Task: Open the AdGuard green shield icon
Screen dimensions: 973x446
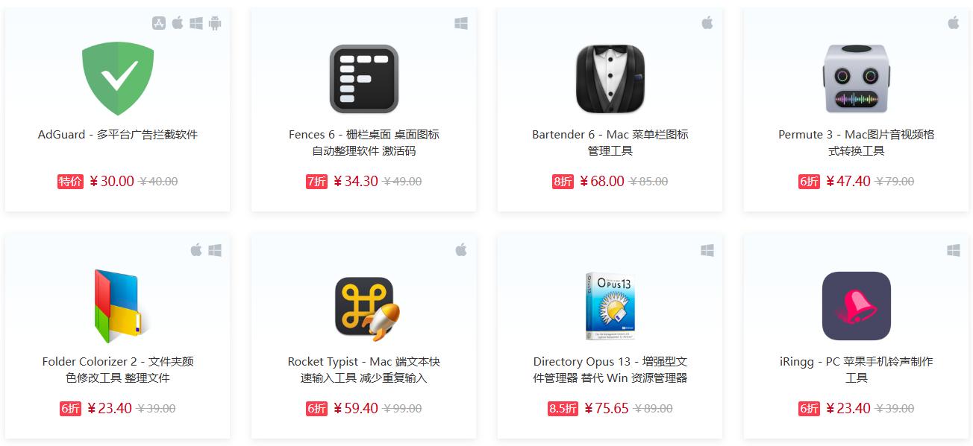Action: 118,79
